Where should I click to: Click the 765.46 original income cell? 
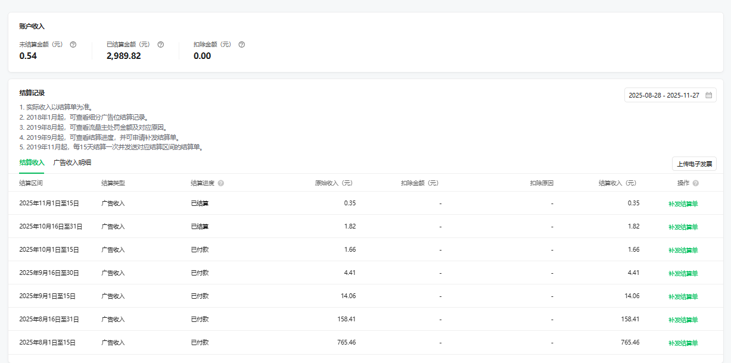(x=346, y=343)
